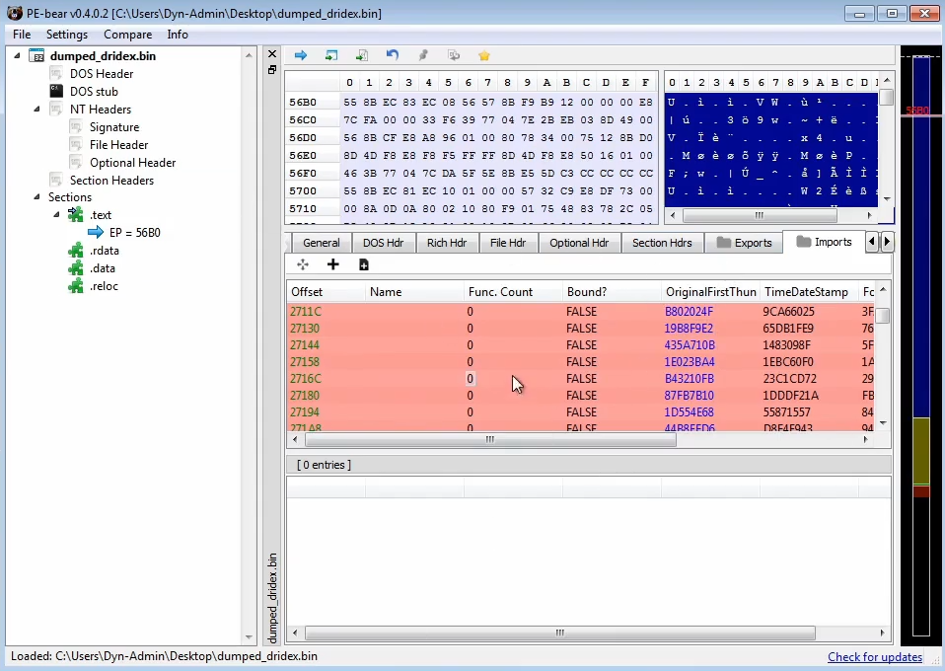Screen dimensions: 945x671
Task: Collapse the NT Headers tree node
Action: pyautogui.click(x=38, y=110)
